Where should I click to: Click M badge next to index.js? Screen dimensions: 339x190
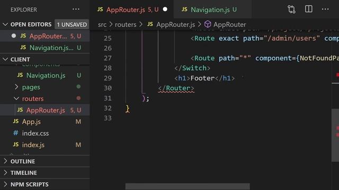[78, 145]
